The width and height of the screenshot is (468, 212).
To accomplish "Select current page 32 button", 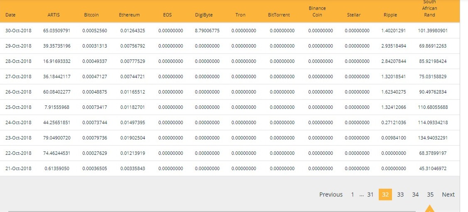I will 385,195.
